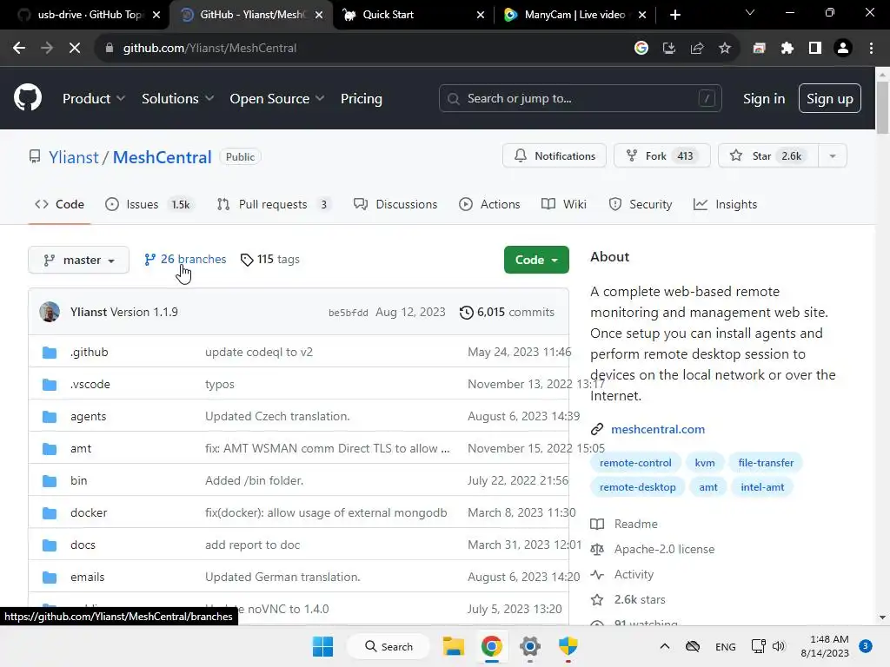890x667 pixels.
Task: Click the address bar URL
Action: tap(210, 49)
